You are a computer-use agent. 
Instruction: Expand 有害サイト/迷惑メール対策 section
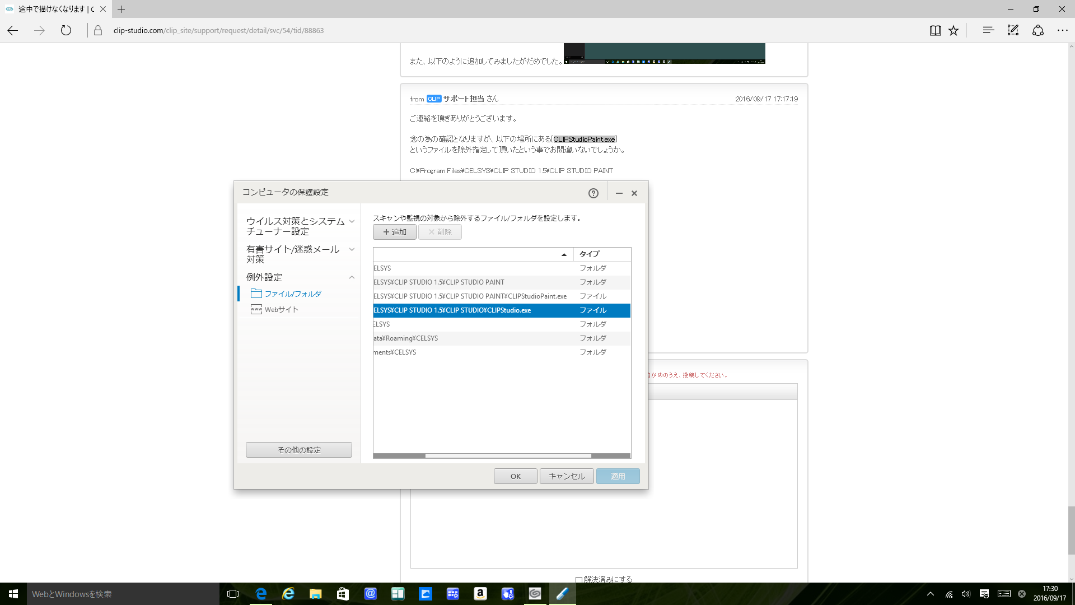pos(352,249)
